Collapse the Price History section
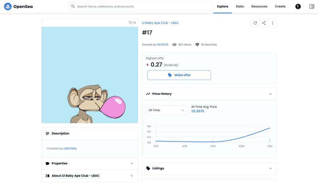The image size is (318, 183). [270, 94]
